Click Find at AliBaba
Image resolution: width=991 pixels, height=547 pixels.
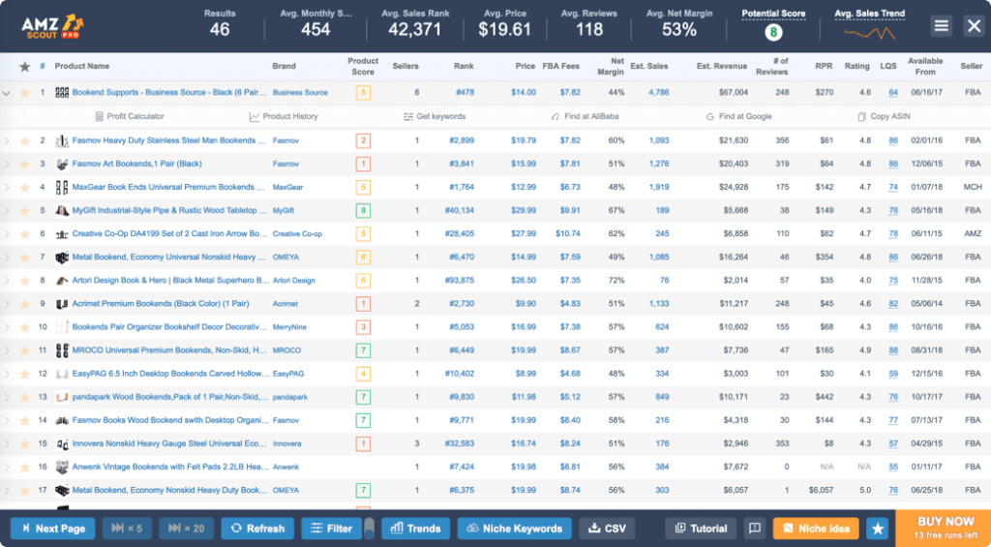click(585, 116)
